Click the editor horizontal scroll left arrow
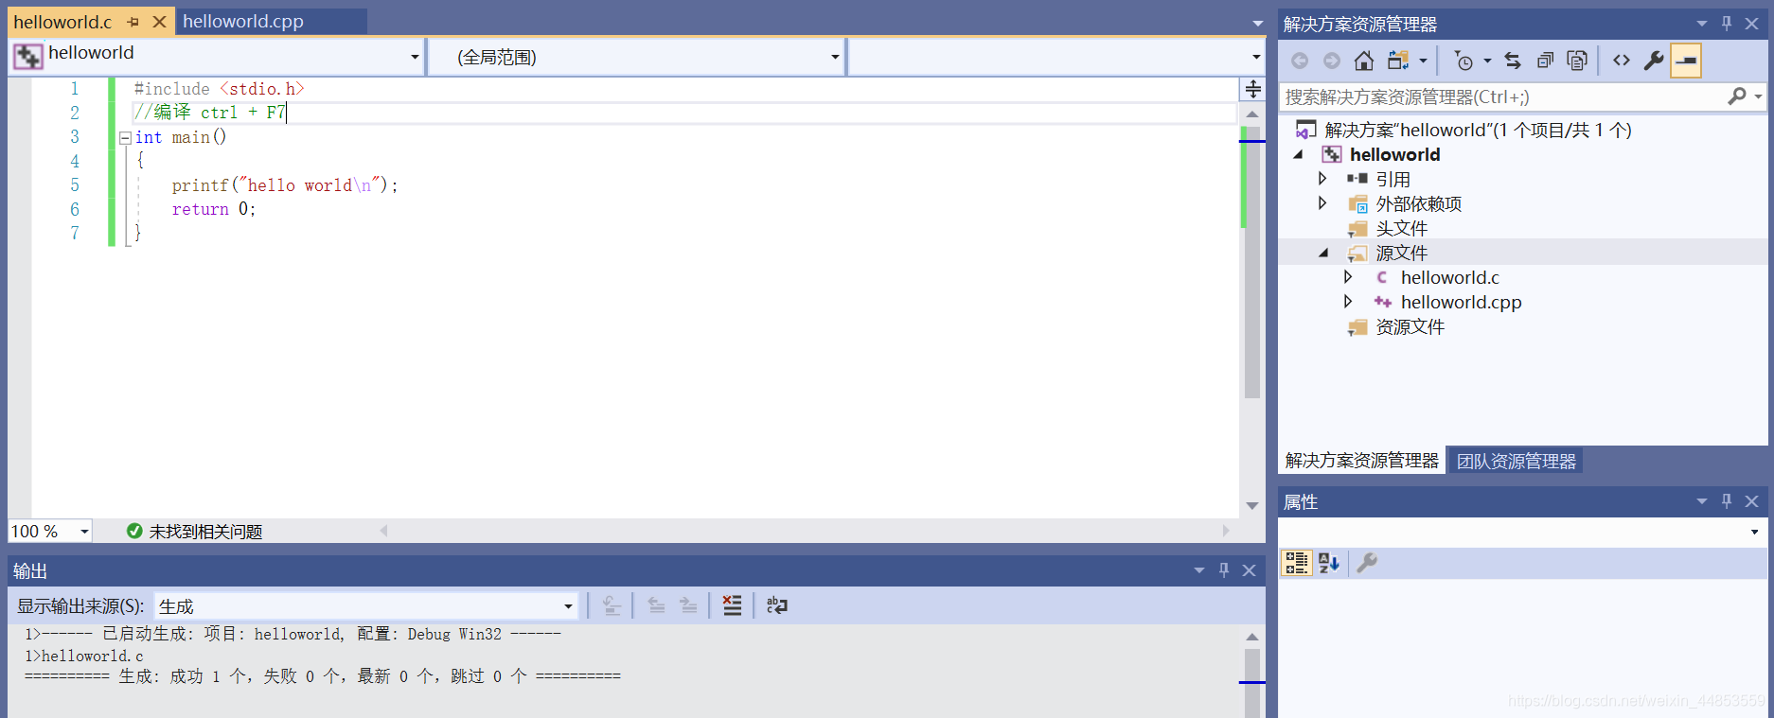 pyautogui.click(x=383, y=531)
